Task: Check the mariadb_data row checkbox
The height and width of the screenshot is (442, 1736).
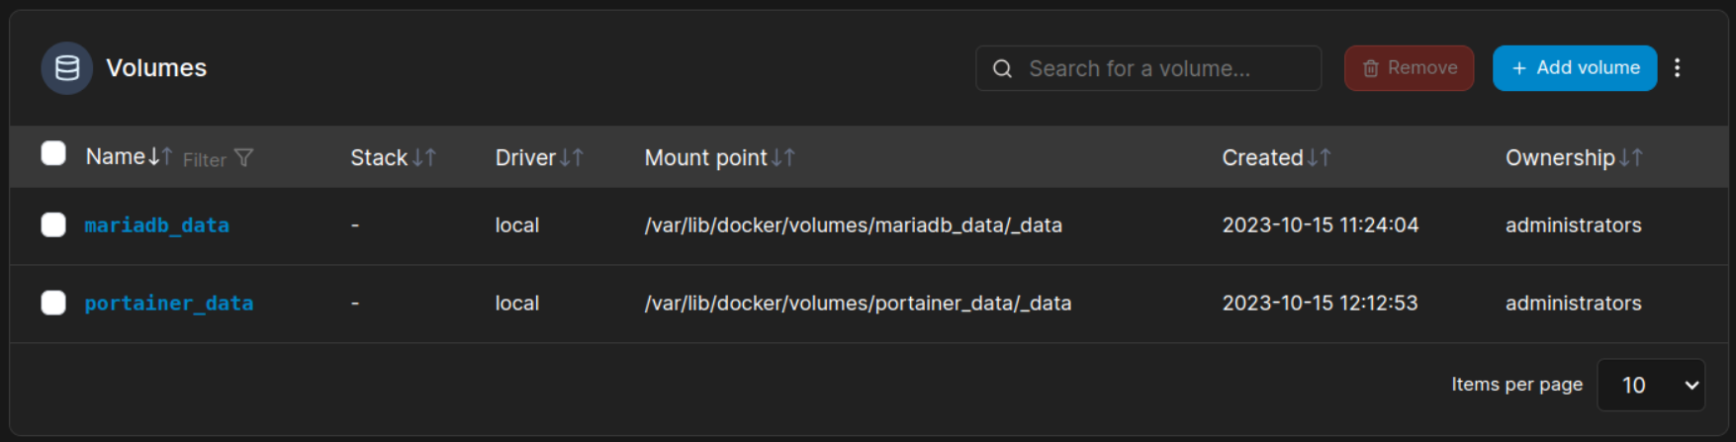Action: pos(53,225)
